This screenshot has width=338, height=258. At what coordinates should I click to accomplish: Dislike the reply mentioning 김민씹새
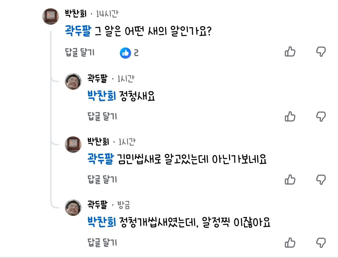point(321,180)
